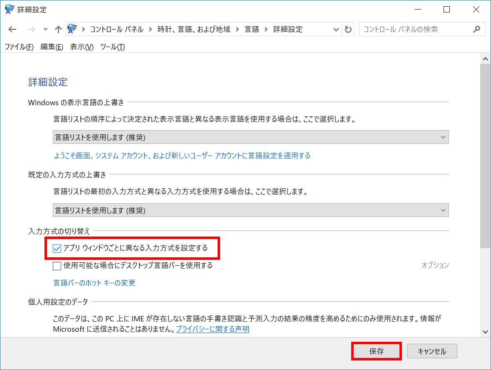Open Windows 表示言語の上書き dropdown
This screenshot has height=370, width=491.
point(250,137)
